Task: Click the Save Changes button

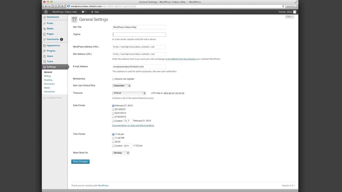Action: point(80,162)
